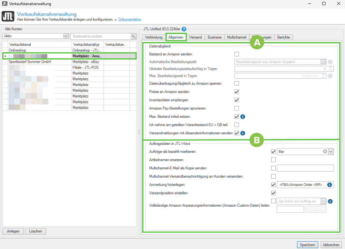Switch to the Versand tab

tap(195, 37)
